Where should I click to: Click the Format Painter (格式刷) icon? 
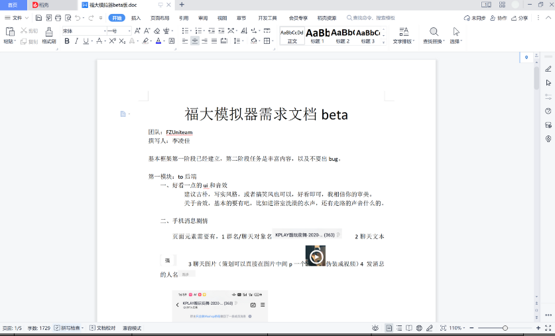coord(49,35)
